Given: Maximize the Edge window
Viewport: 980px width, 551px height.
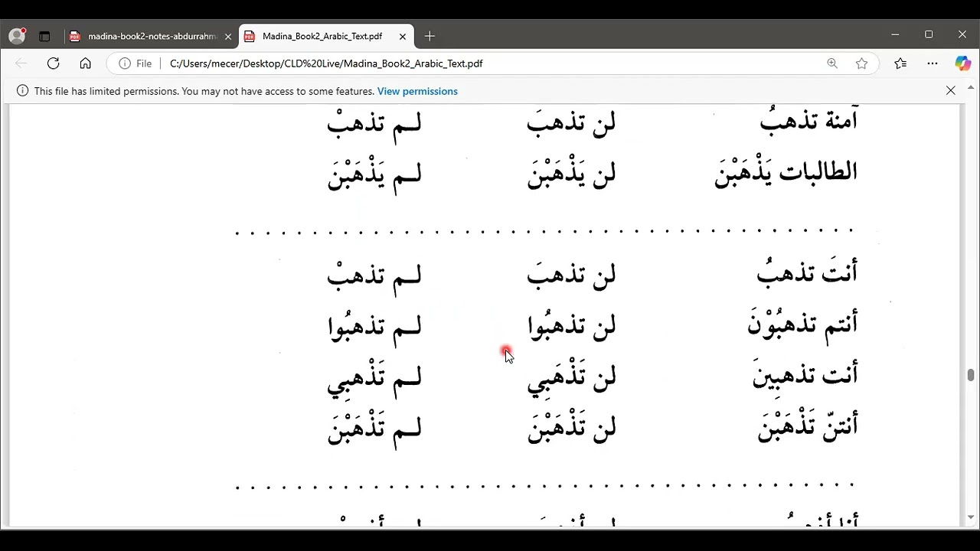Looking at the screenshot, I should [929, 34].
